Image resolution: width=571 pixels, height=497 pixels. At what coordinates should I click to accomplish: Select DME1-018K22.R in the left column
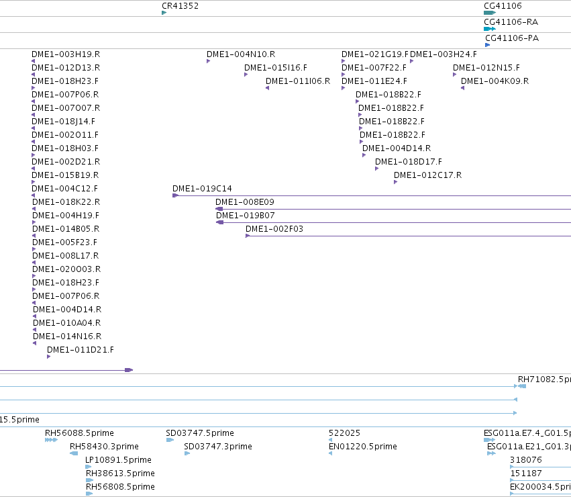coord(66,202)
